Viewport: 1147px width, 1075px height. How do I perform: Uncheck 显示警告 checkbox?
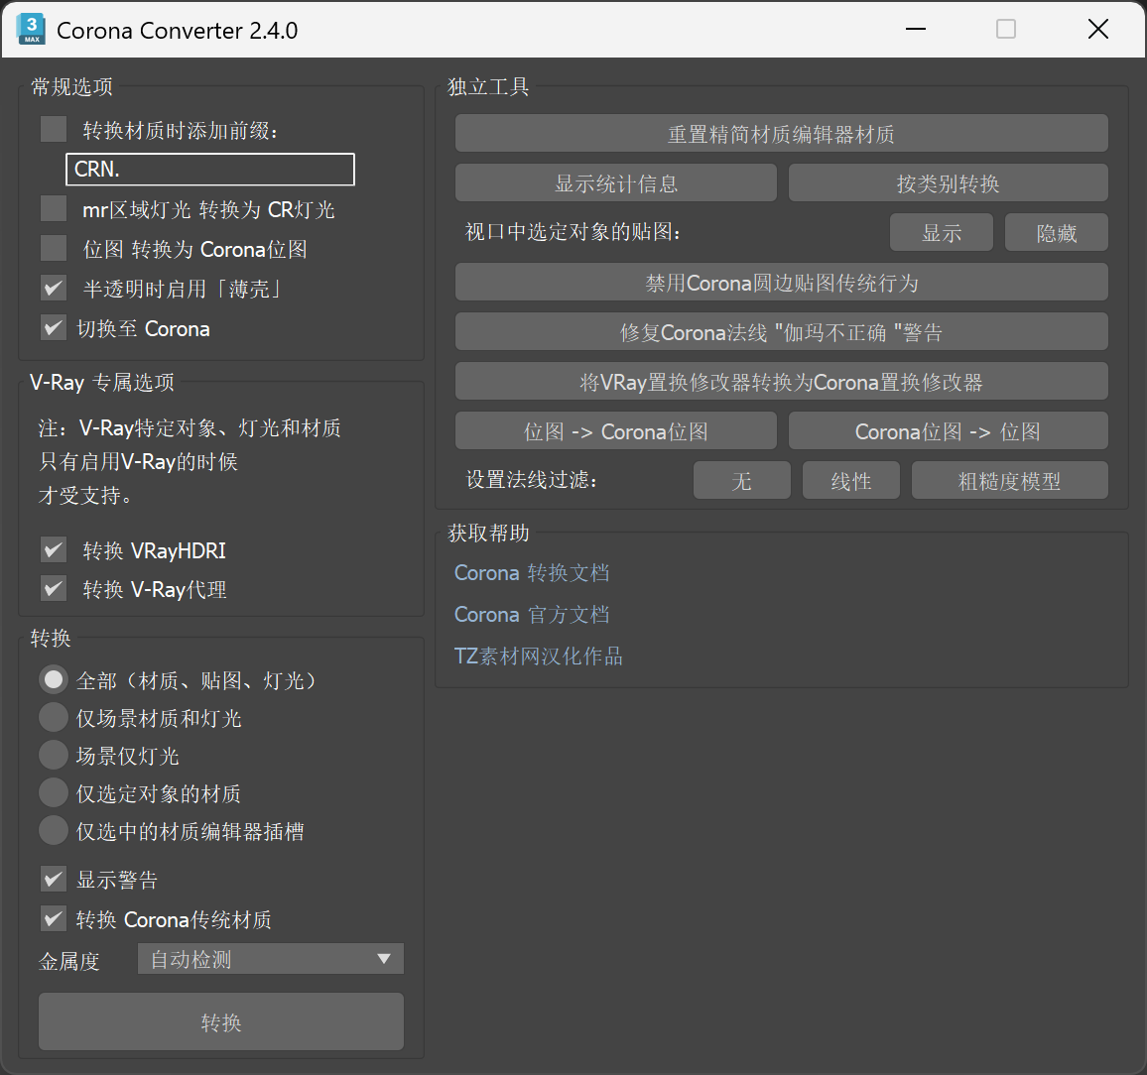tap(54, 879)
